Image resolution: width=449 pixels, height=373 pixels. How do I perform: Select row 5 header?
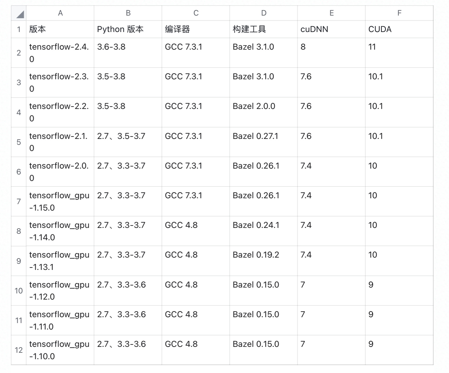[x=19, y=142]
